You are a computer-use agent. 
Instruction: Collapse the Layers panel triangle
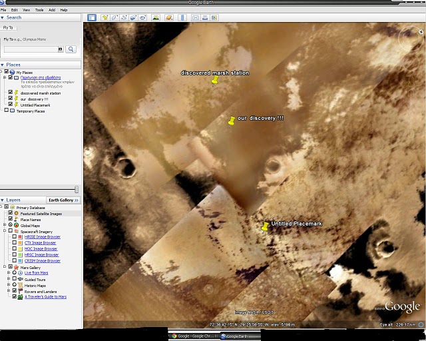coord(2,200)
